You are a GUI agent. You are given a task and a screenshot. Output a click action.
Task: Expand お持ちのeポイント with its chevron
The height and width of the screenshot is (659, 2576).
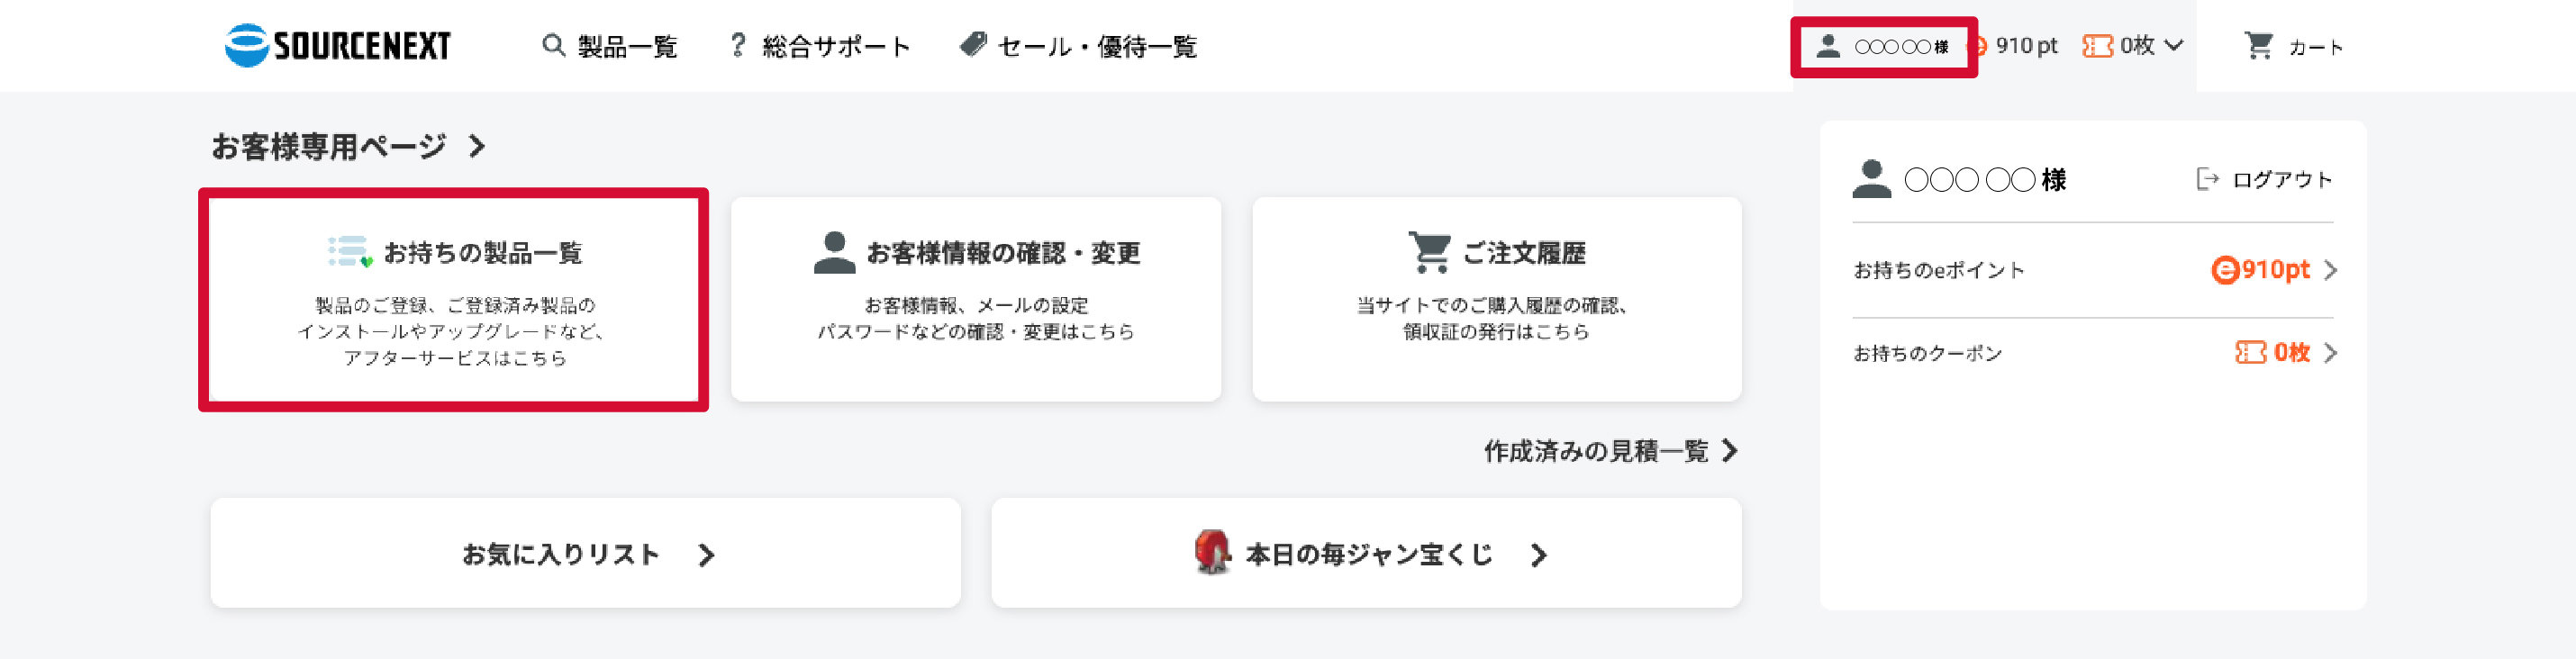[2331, 269]
